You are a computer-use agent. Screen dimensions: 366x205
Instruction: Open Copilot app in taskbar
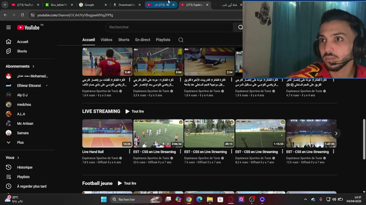point(179,199)
